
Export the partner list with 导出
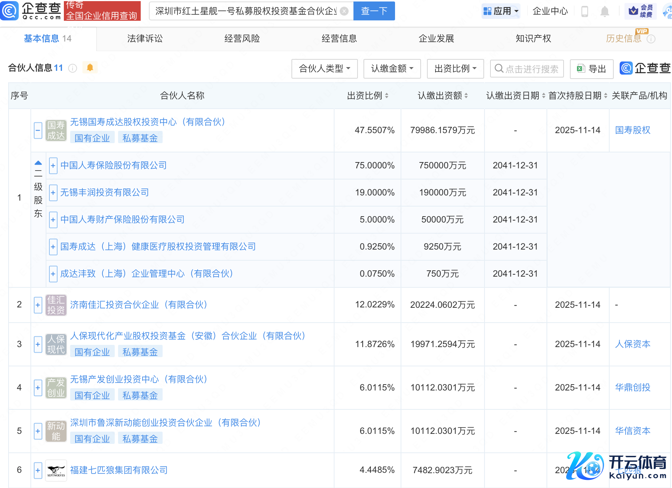591,69
